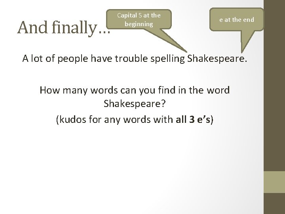Select the 'Capital S at the beginning' callout

(139, 19)
